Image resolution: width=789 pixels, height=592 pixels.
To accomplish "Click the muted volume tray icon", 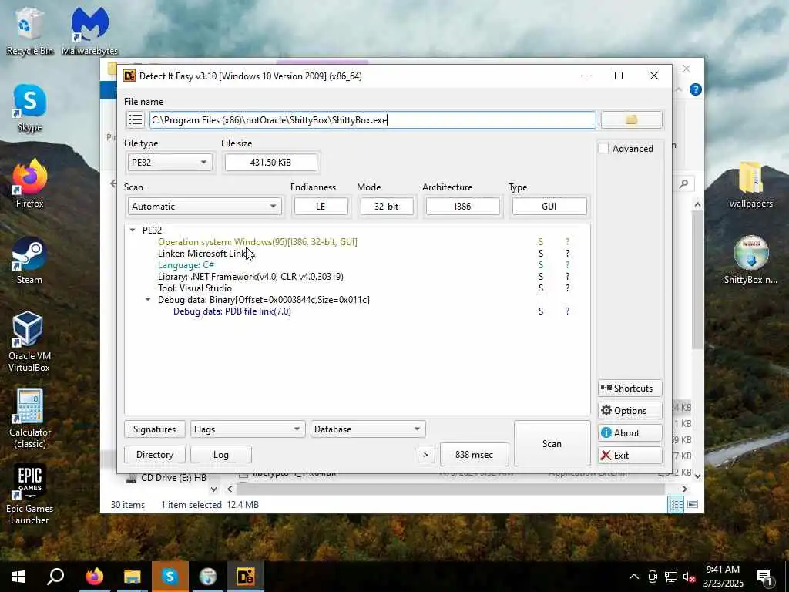I will [690, 577].
